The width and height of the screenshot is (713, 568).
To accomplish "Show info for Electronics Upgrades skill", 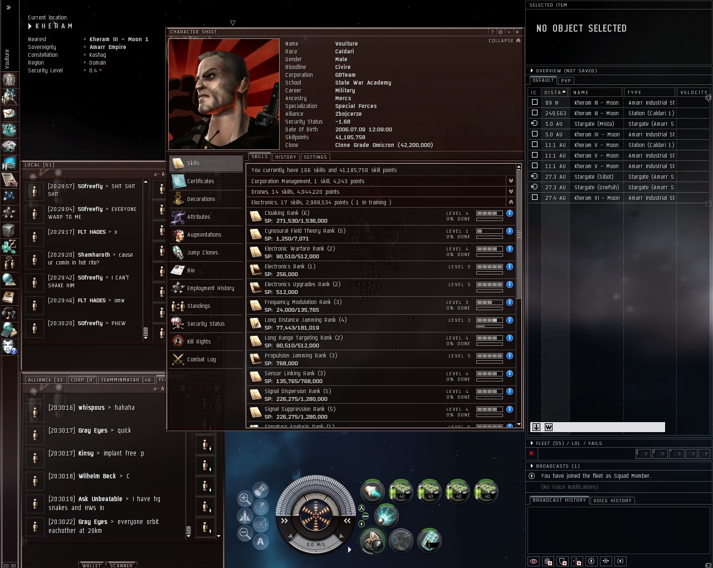I will click(x=510, y=285).
